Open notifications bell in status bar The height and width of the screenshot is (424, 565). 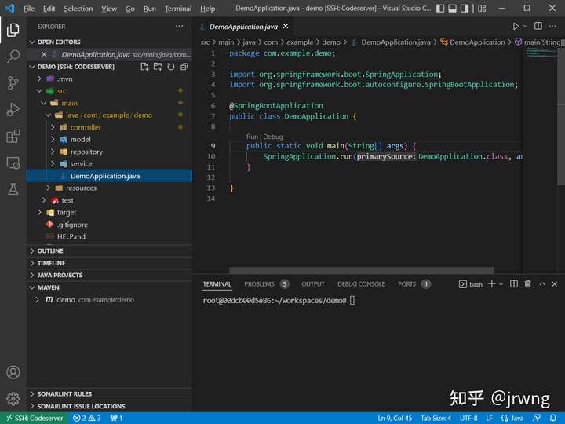pos(553,418)
